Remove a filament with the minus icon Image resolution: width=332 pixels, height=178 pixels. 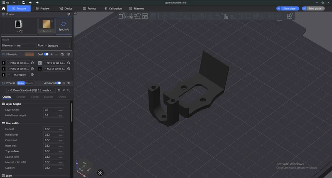pos(56,54)
